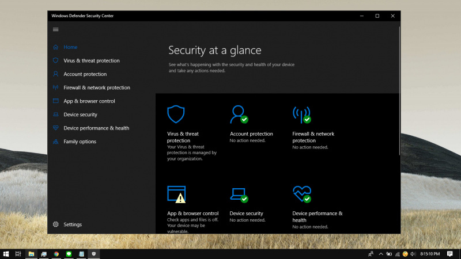Open Device security in sidebar
461x259 pixels.
pyautogui.click(x=80, y=115)
